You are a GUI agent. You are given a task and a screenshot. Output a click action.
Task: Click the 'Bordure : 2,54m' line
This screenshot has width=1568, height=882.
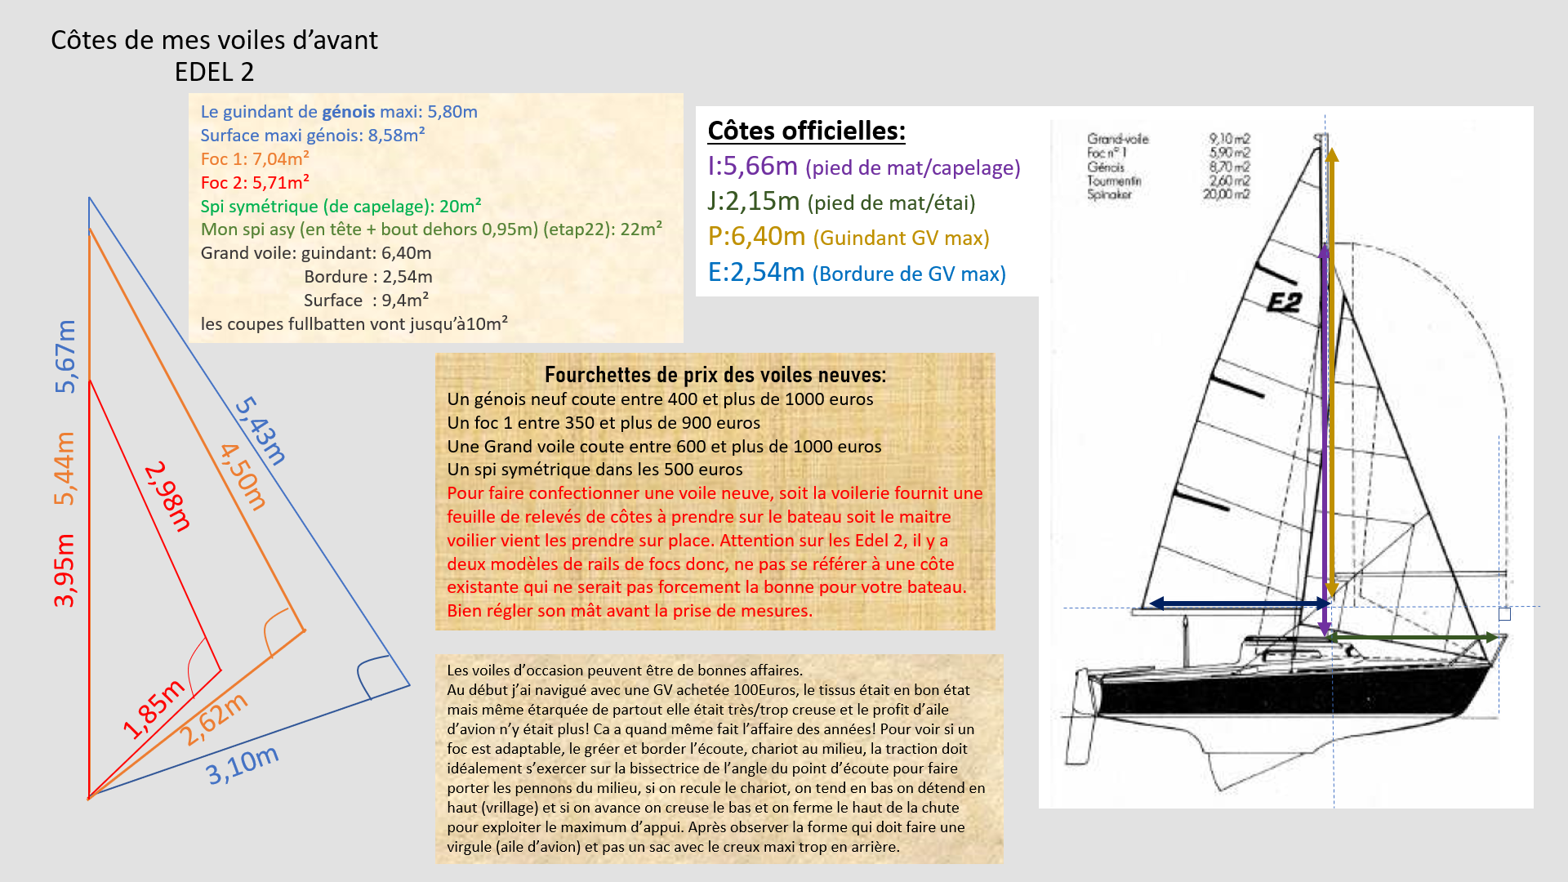[368, 277]
